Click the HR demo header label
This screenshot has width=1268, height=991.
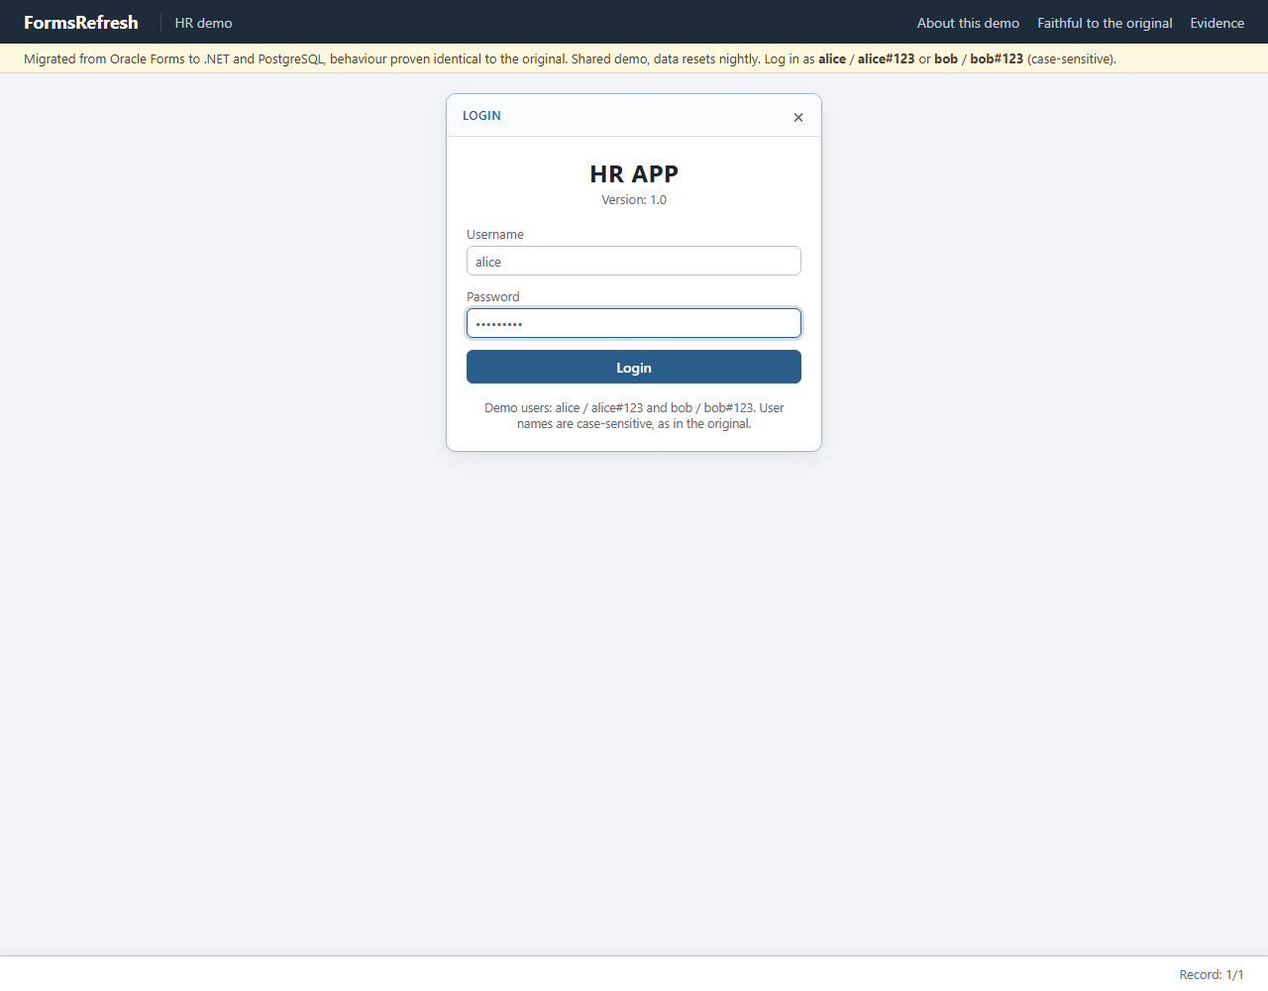(204, 23)
